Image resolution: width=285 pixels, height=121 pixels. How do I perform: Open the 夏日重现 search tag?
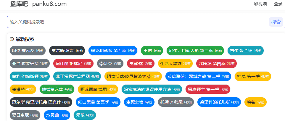[25, 115]
